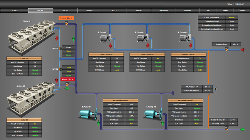Viewport: 250px width, 140px height.
Task: Click the differential pressure sensor icon
Action: 215,89
